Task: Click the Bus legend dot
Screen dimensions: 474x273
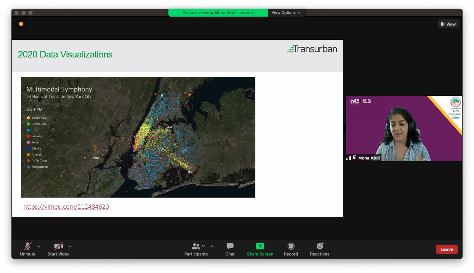Action: 28,130
